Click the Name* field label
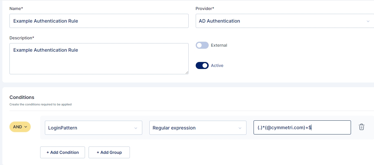 [x=16, y=9]
